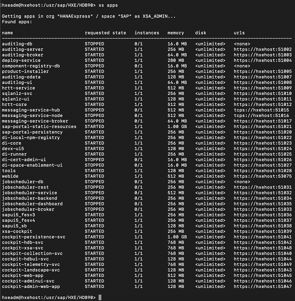Select the auditlog-server row name
The image size is (295, 301).
tap(22, 49)
